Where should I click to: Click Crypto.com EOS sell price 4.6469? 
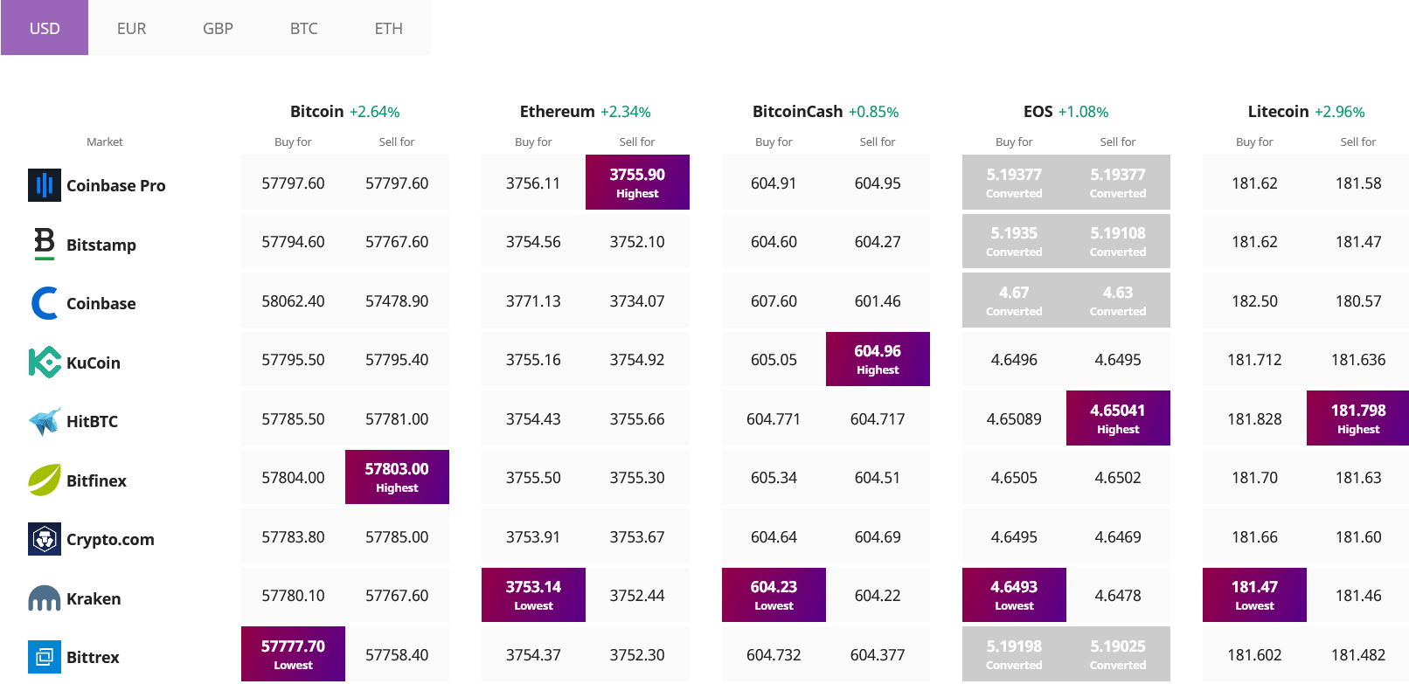click(1118, 536)
